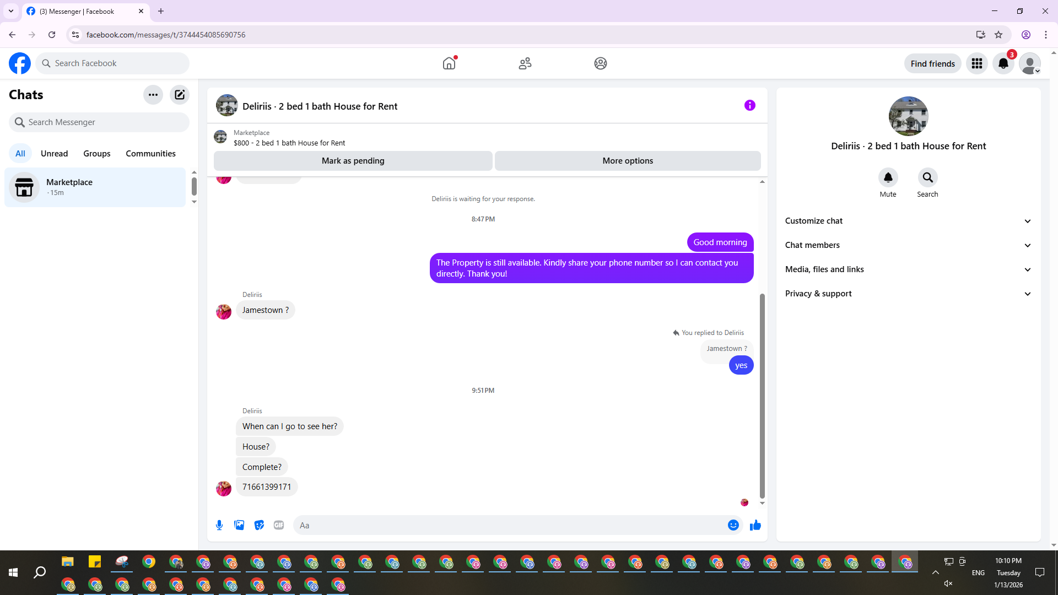Screen dimensions: 1058x595
Task: Open notifications bell icon
Action: pyautogui.click(x=1003, y=63)
